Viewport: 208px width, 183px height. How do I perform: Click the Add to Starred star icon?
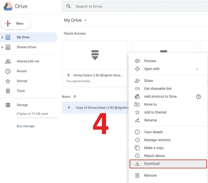[x=137, y=112]
